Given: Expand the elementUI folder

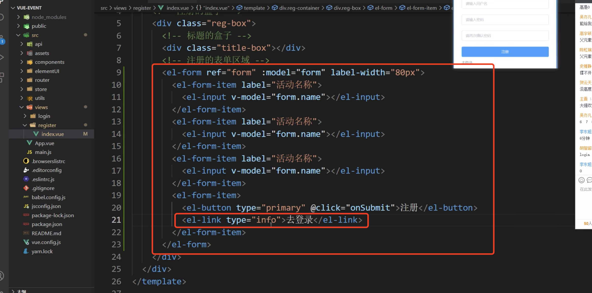Looking at the screenshot, I should coord(22,71).
